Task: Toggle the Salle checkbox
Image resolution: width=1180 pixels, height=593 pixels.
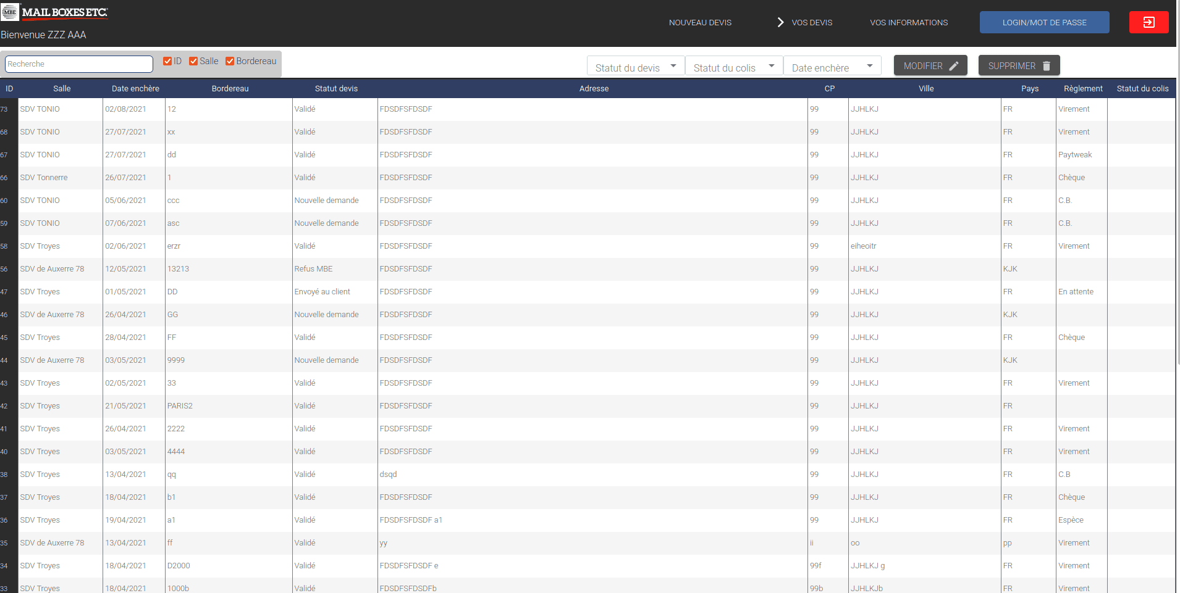Action: 193,61
